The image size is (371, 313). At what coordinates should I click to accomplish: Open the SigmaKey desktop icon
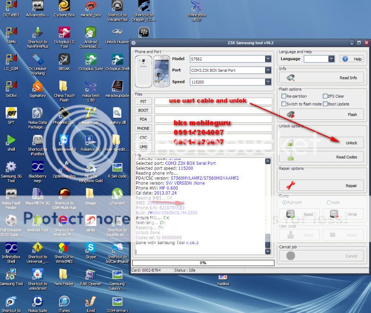coord(37,87)
